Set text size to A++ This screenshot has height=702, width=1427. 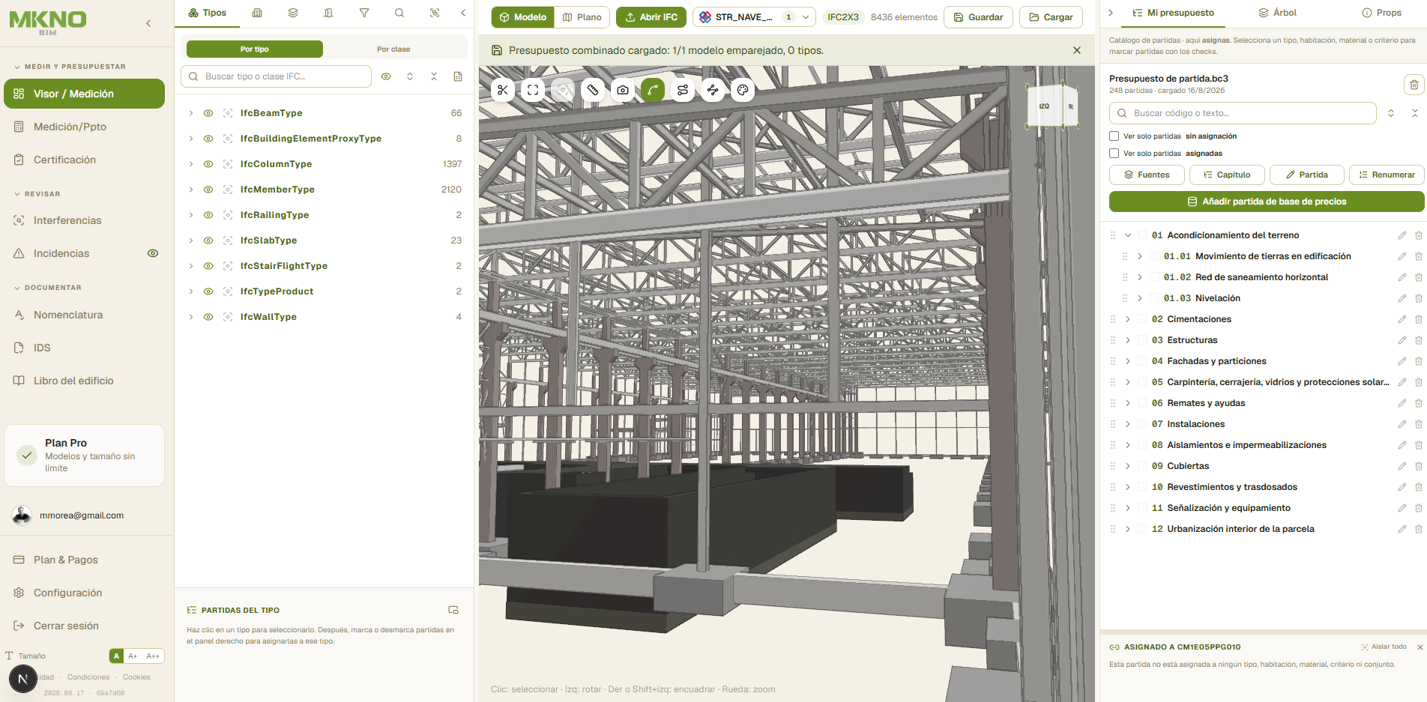point(153,656)
